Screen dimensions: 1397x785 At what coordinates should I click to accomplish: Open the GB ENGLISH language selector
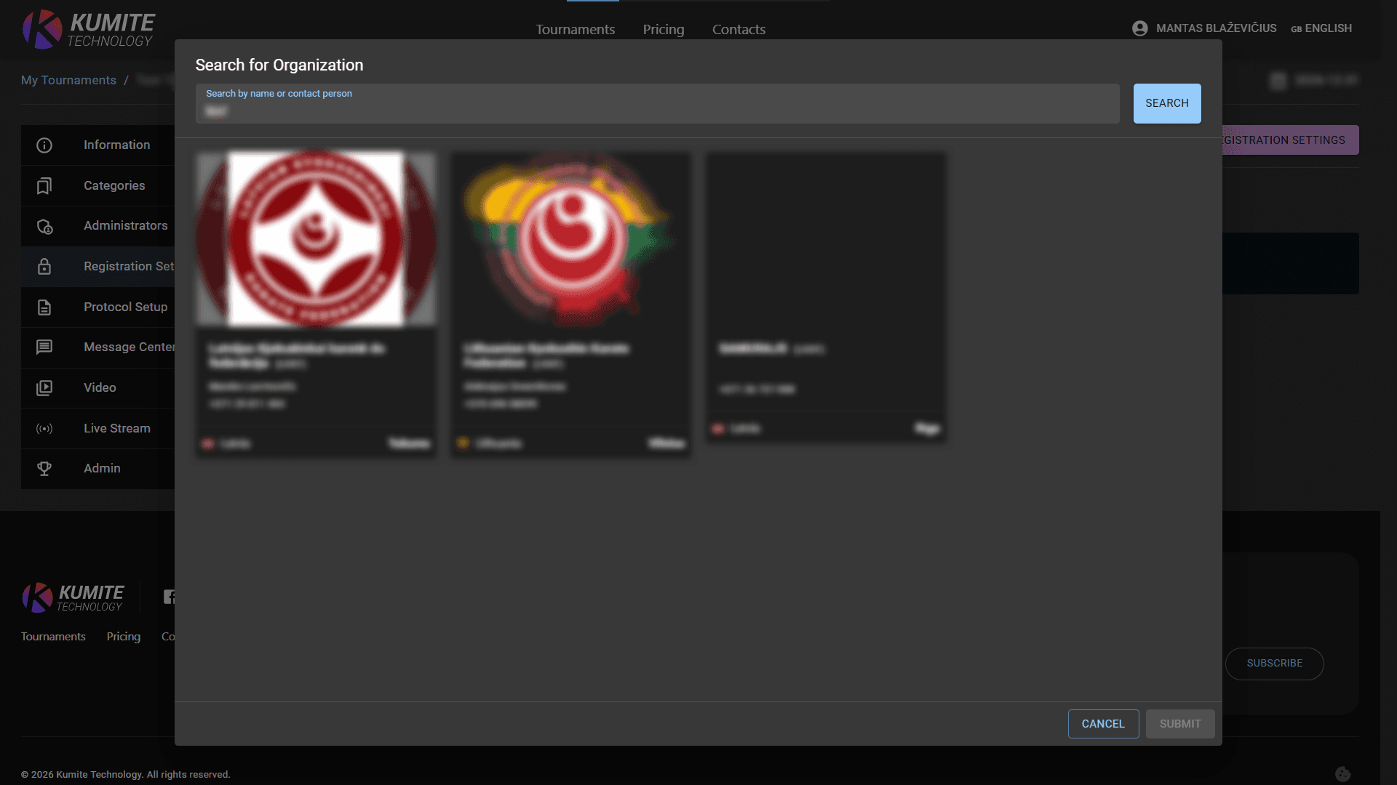coord(1321,28)
